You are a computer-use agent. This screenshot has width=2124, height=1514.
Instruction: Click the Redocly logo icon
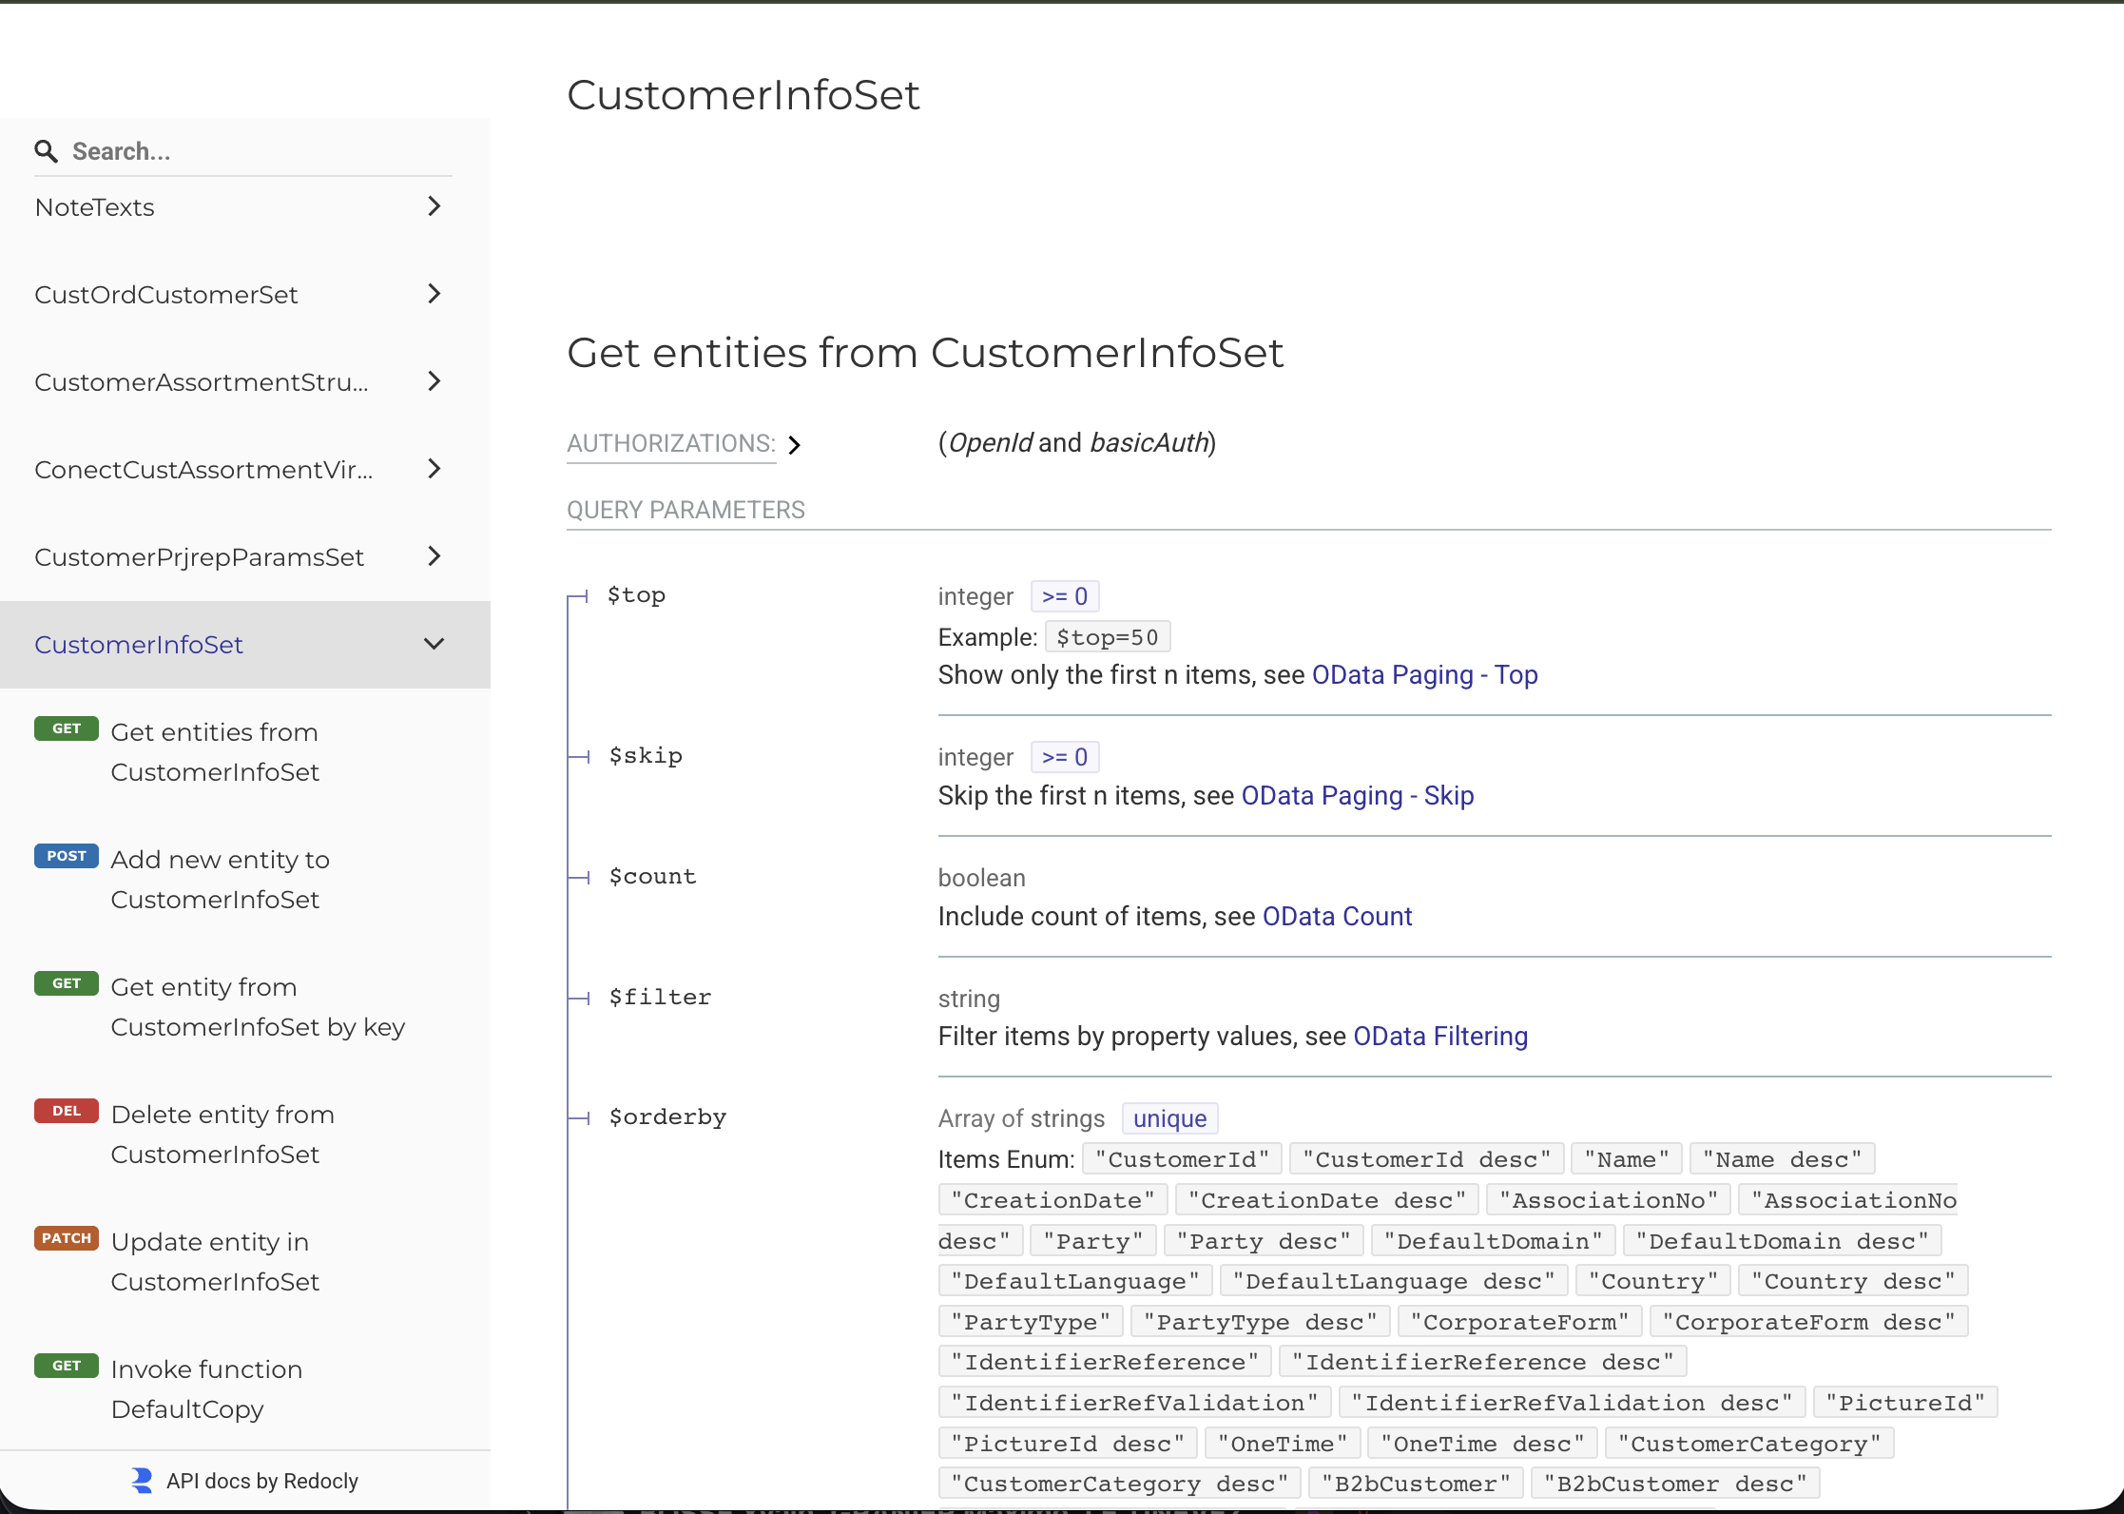click(x=142, y=1481)
